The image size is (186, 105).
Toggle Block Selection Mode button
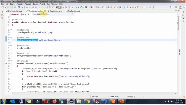click(x=69, y=7)
